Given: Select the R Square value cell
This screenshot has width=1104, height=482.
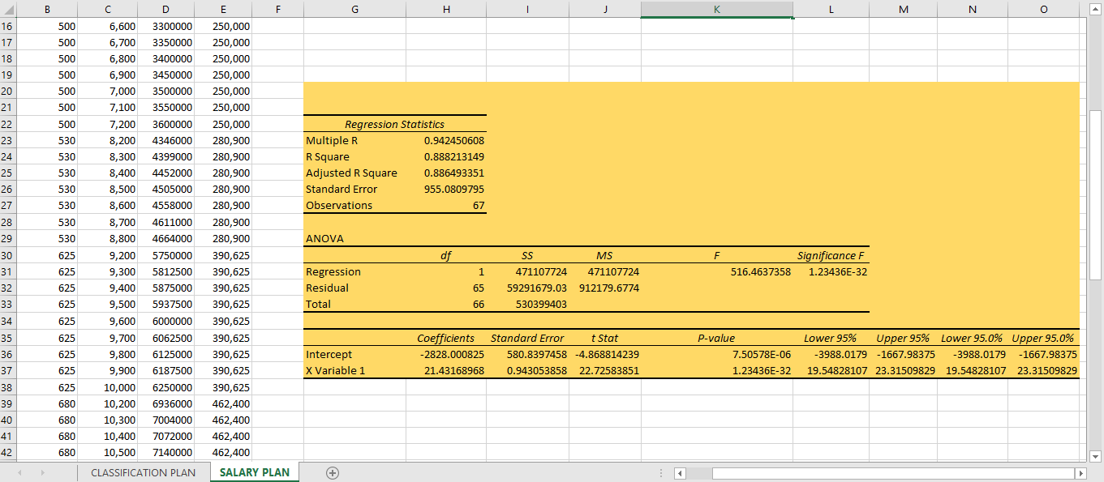Looking at the screenshot, I should [445, 156].
